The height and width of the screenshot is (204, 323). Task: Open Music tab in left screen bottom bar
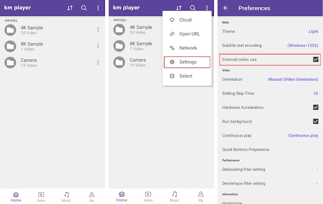point(66,197)
